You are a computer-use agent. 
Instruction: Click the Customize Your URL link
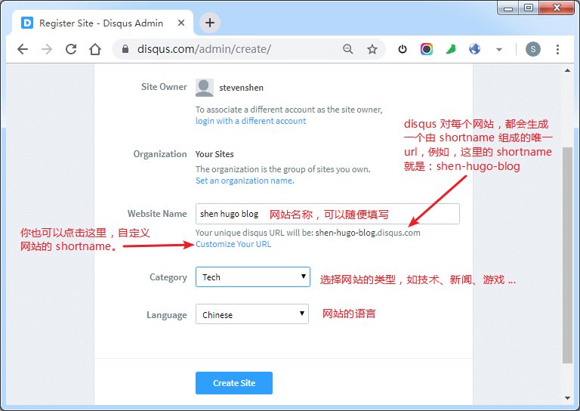pyautogui.click(x=233, y=244)
